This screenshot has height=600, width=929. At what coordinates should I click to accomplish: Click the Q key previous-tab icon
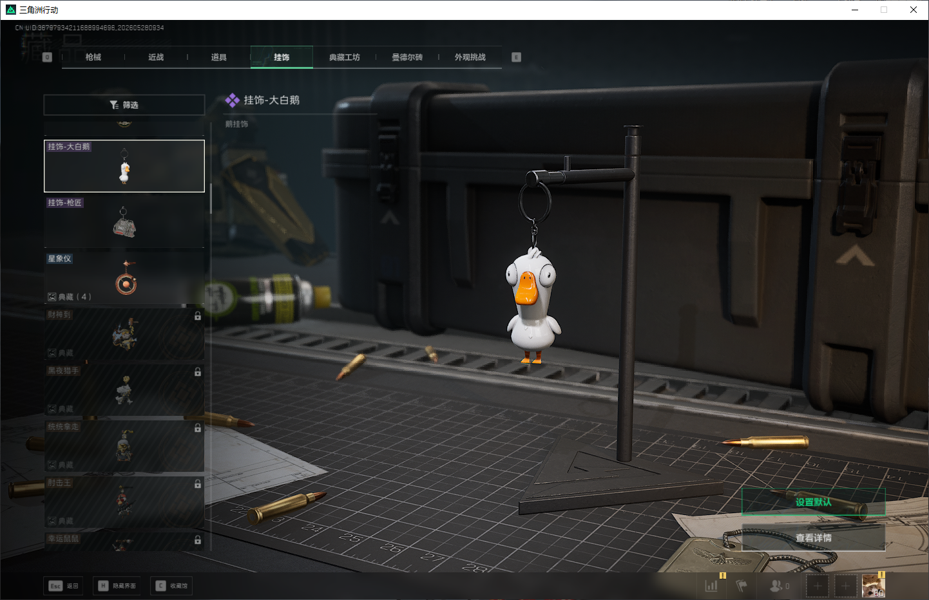(47, 57)
